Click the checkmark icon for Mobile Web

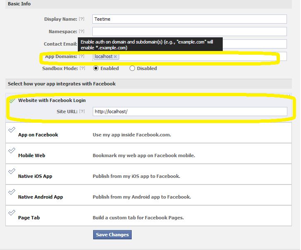click(12, 150)
